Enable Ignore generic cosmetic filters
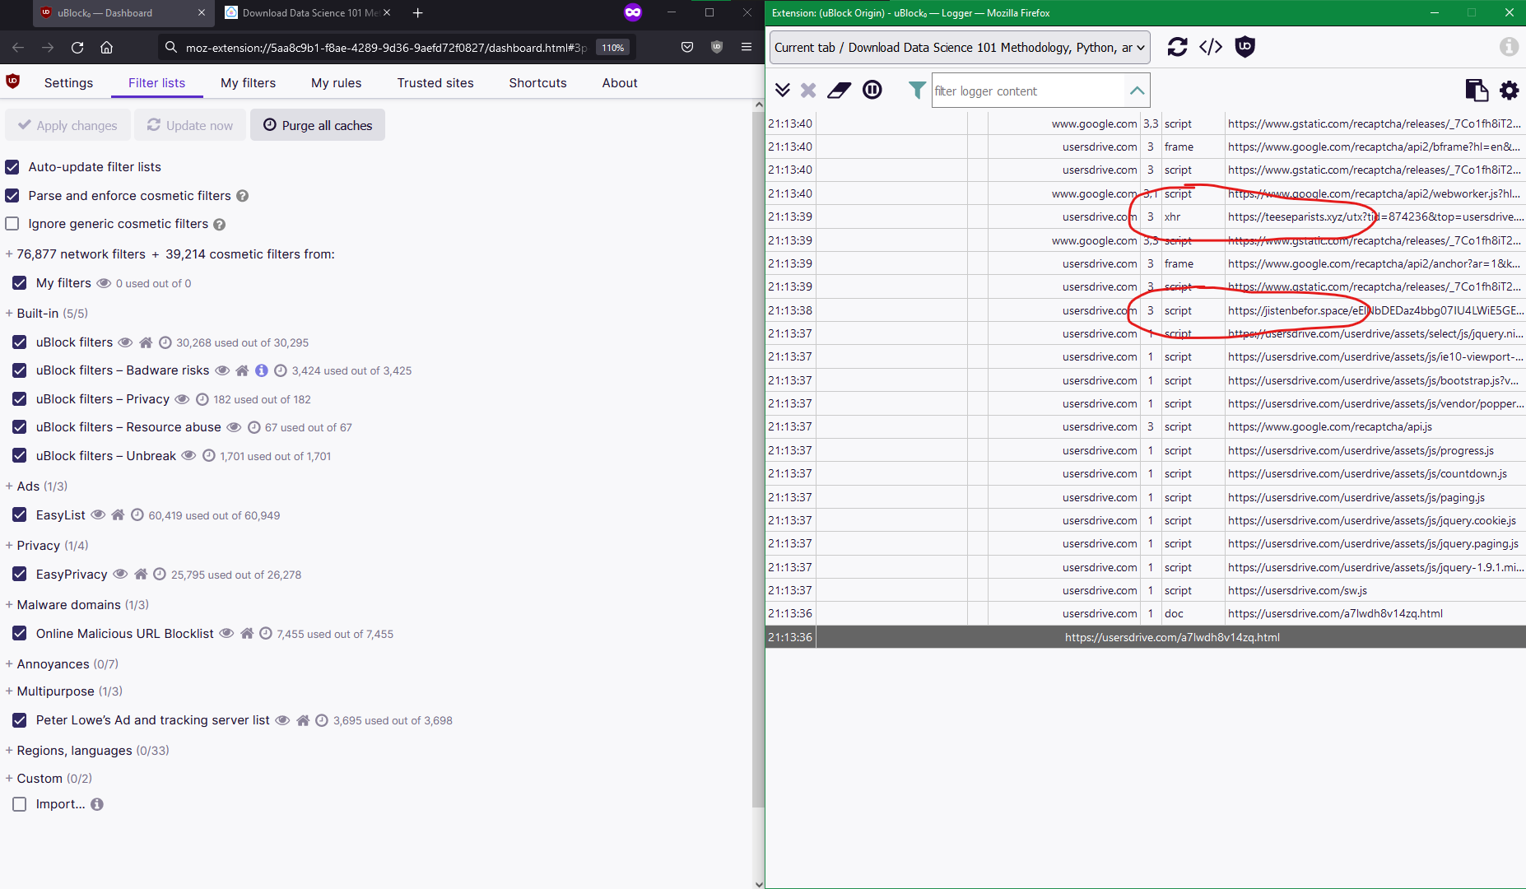 12,223
